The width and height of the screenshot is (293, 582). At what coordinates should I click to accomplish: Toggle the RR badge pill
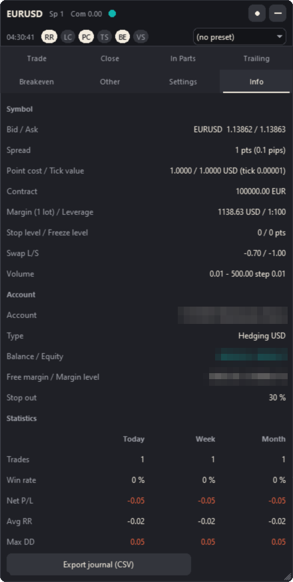[x=49, y=37]
